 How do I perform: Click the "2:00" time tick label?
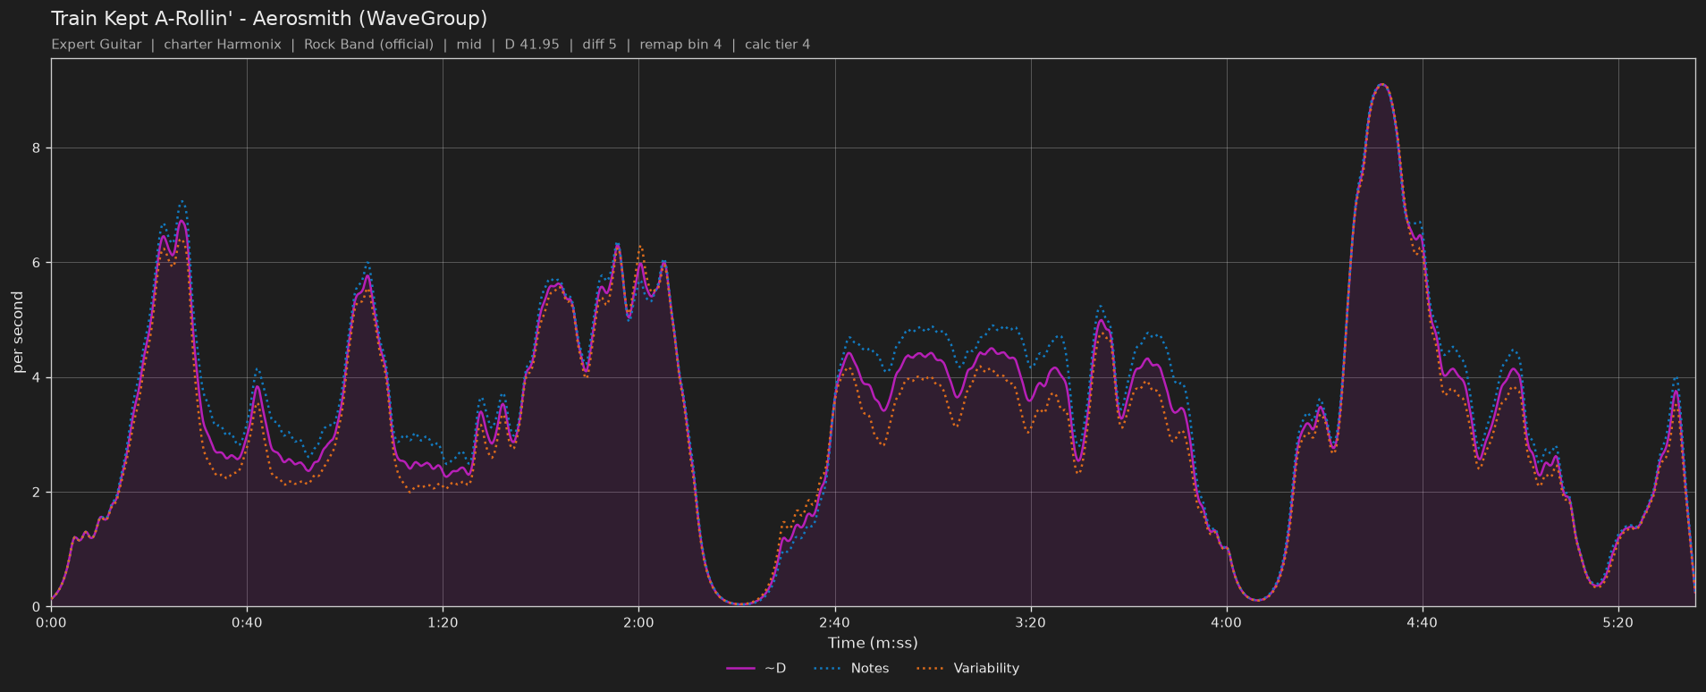tap(638, 622)
